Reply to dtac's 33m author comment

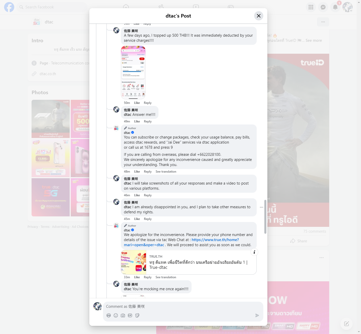(x=148, y=277)
